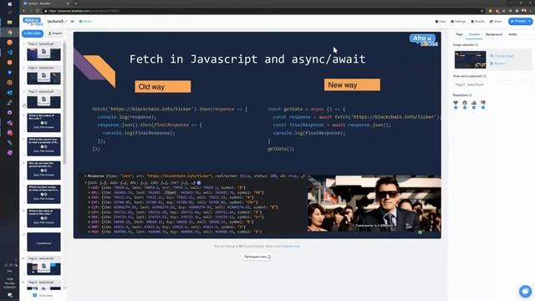
Task: Click the info icon beside Slide name
Action: click(x=485, y=76)
